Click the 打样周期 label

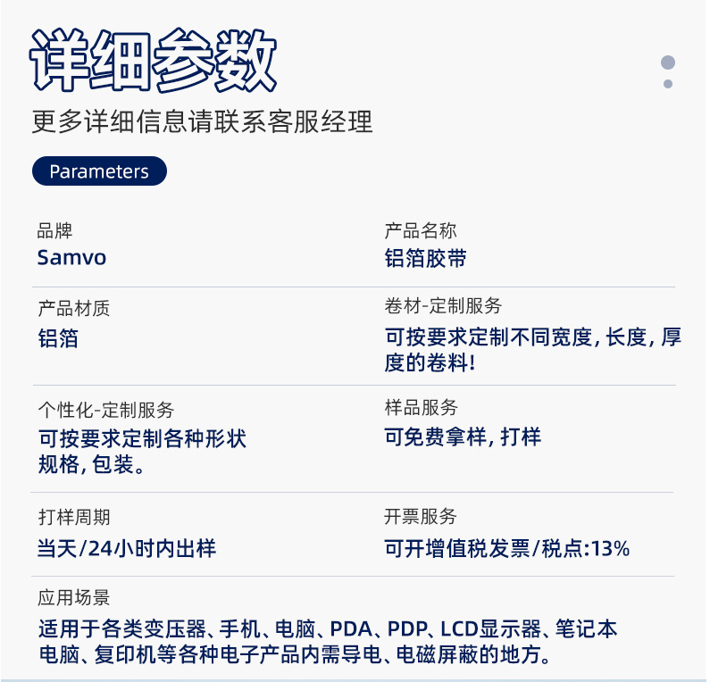point(74,518)
